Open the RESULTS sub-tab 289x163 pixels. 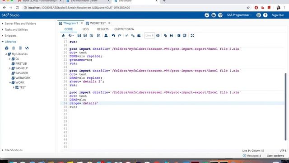[103, 29]
